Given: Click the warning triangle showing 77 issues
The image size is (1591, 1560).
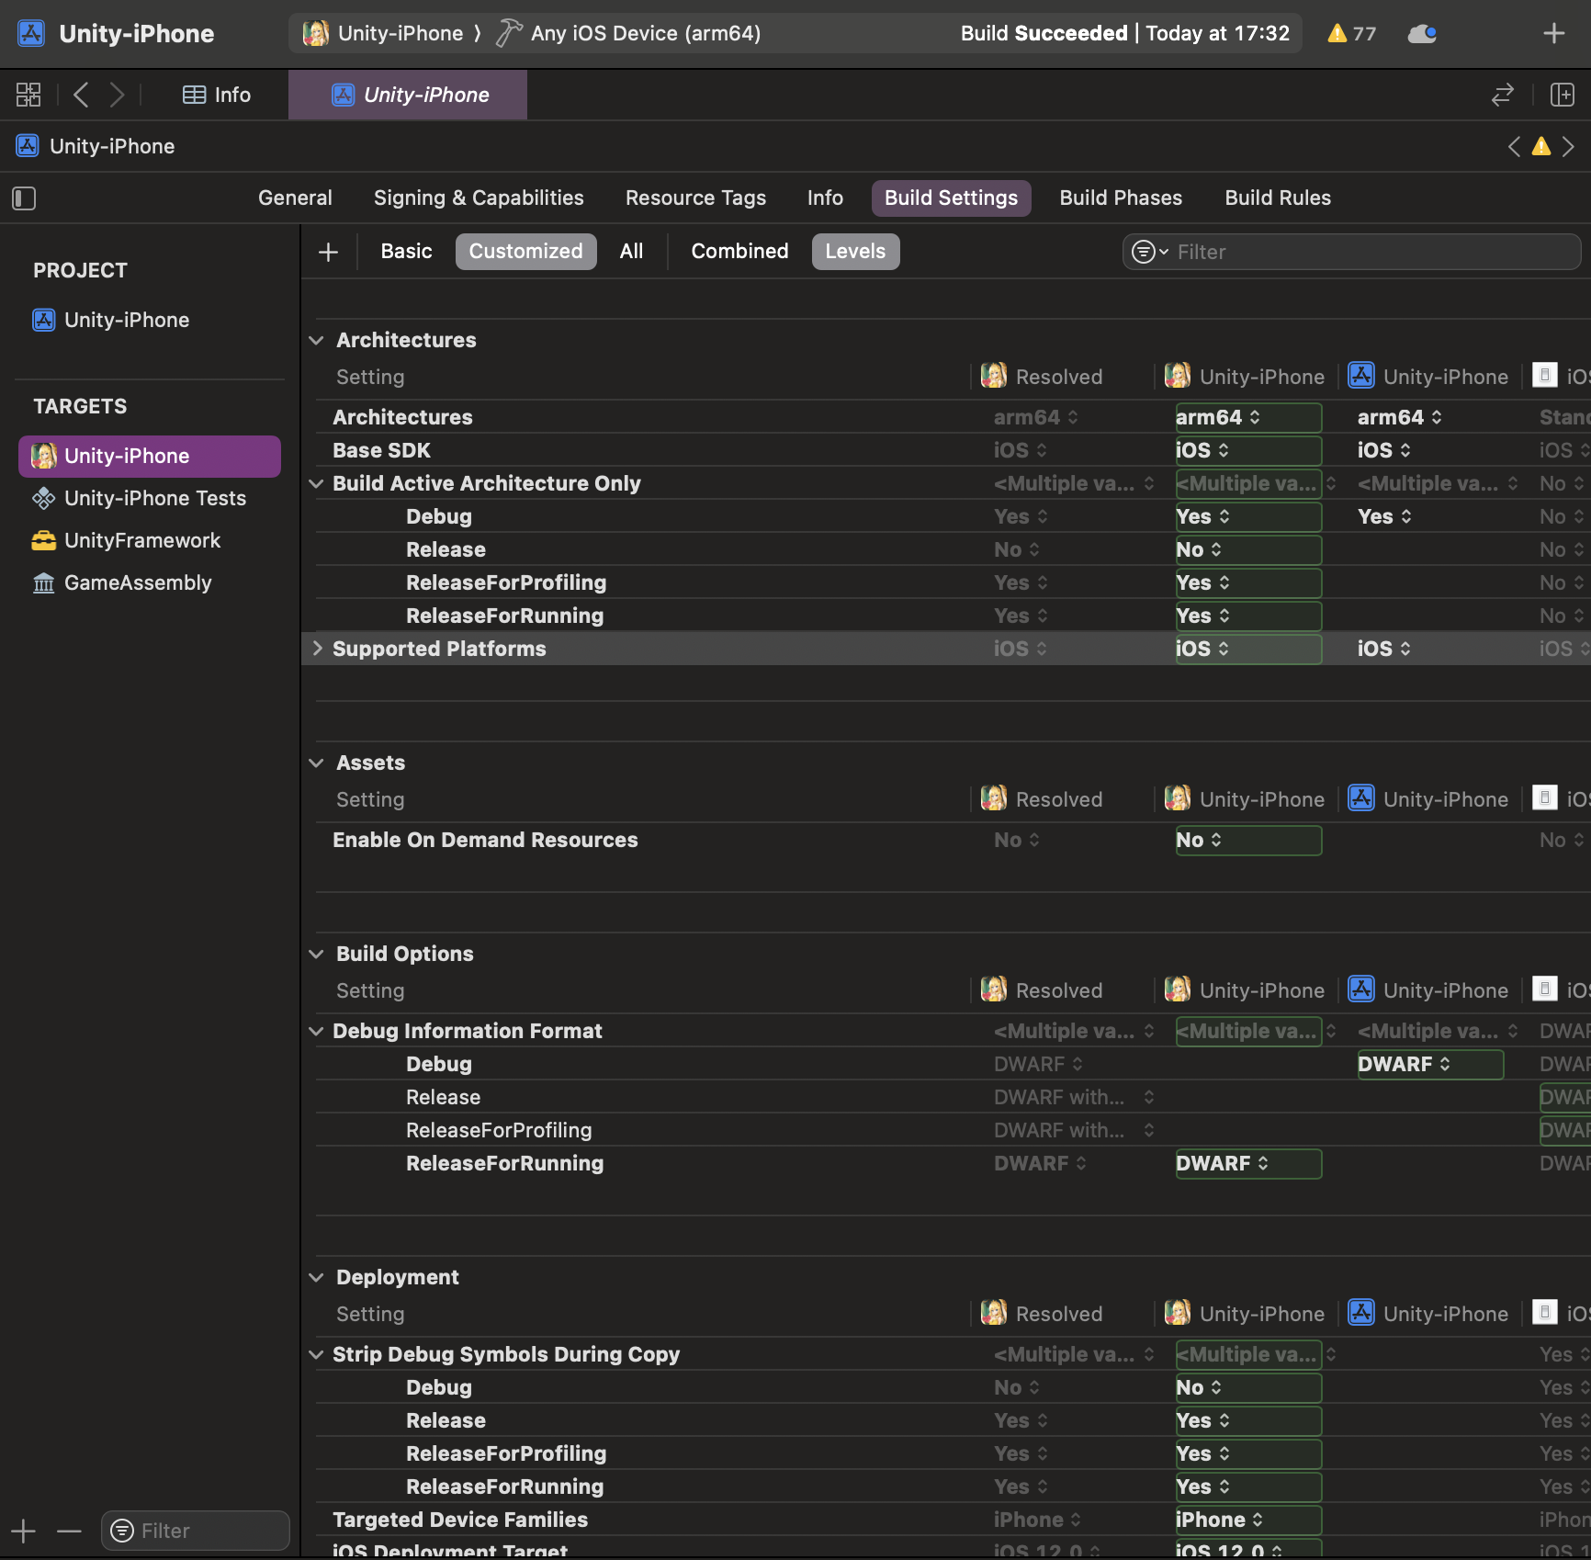Looking at the screenshot, I should tap(1350, 34).
